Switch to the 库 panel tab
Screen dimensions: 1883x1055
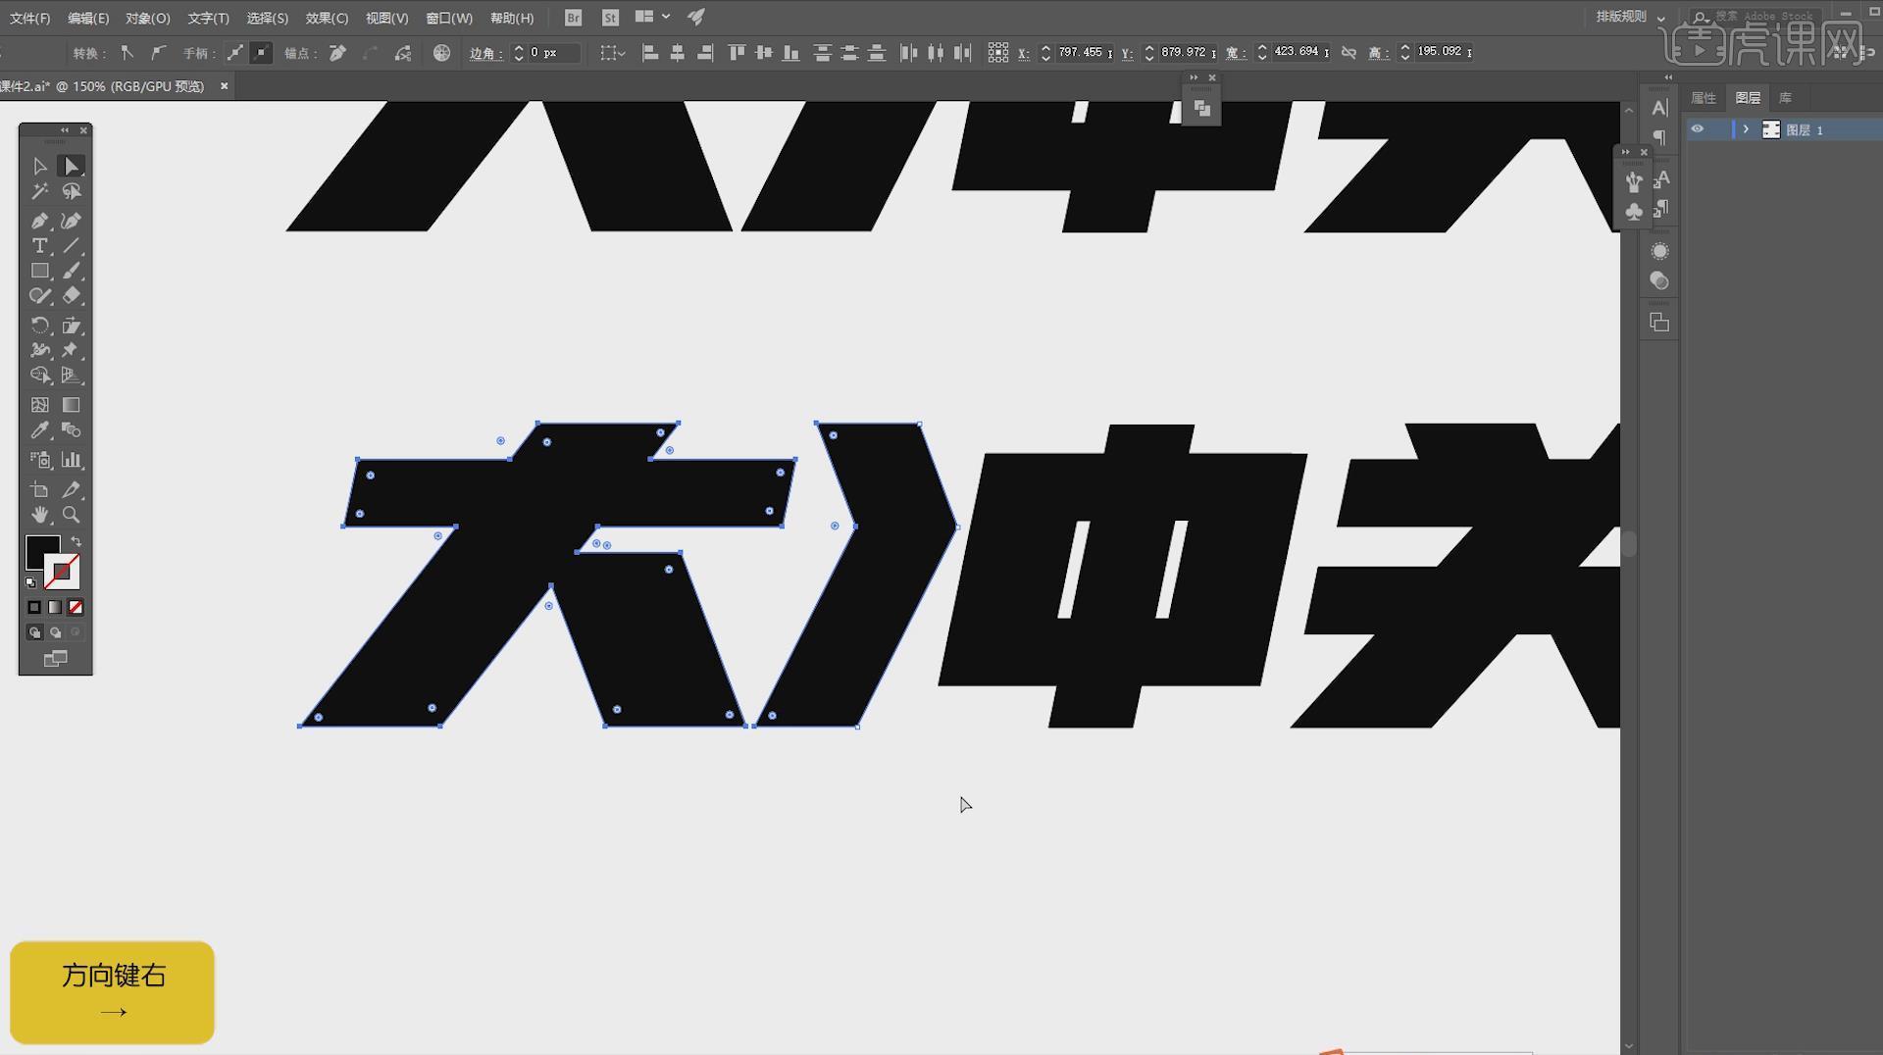(1785, 98)
